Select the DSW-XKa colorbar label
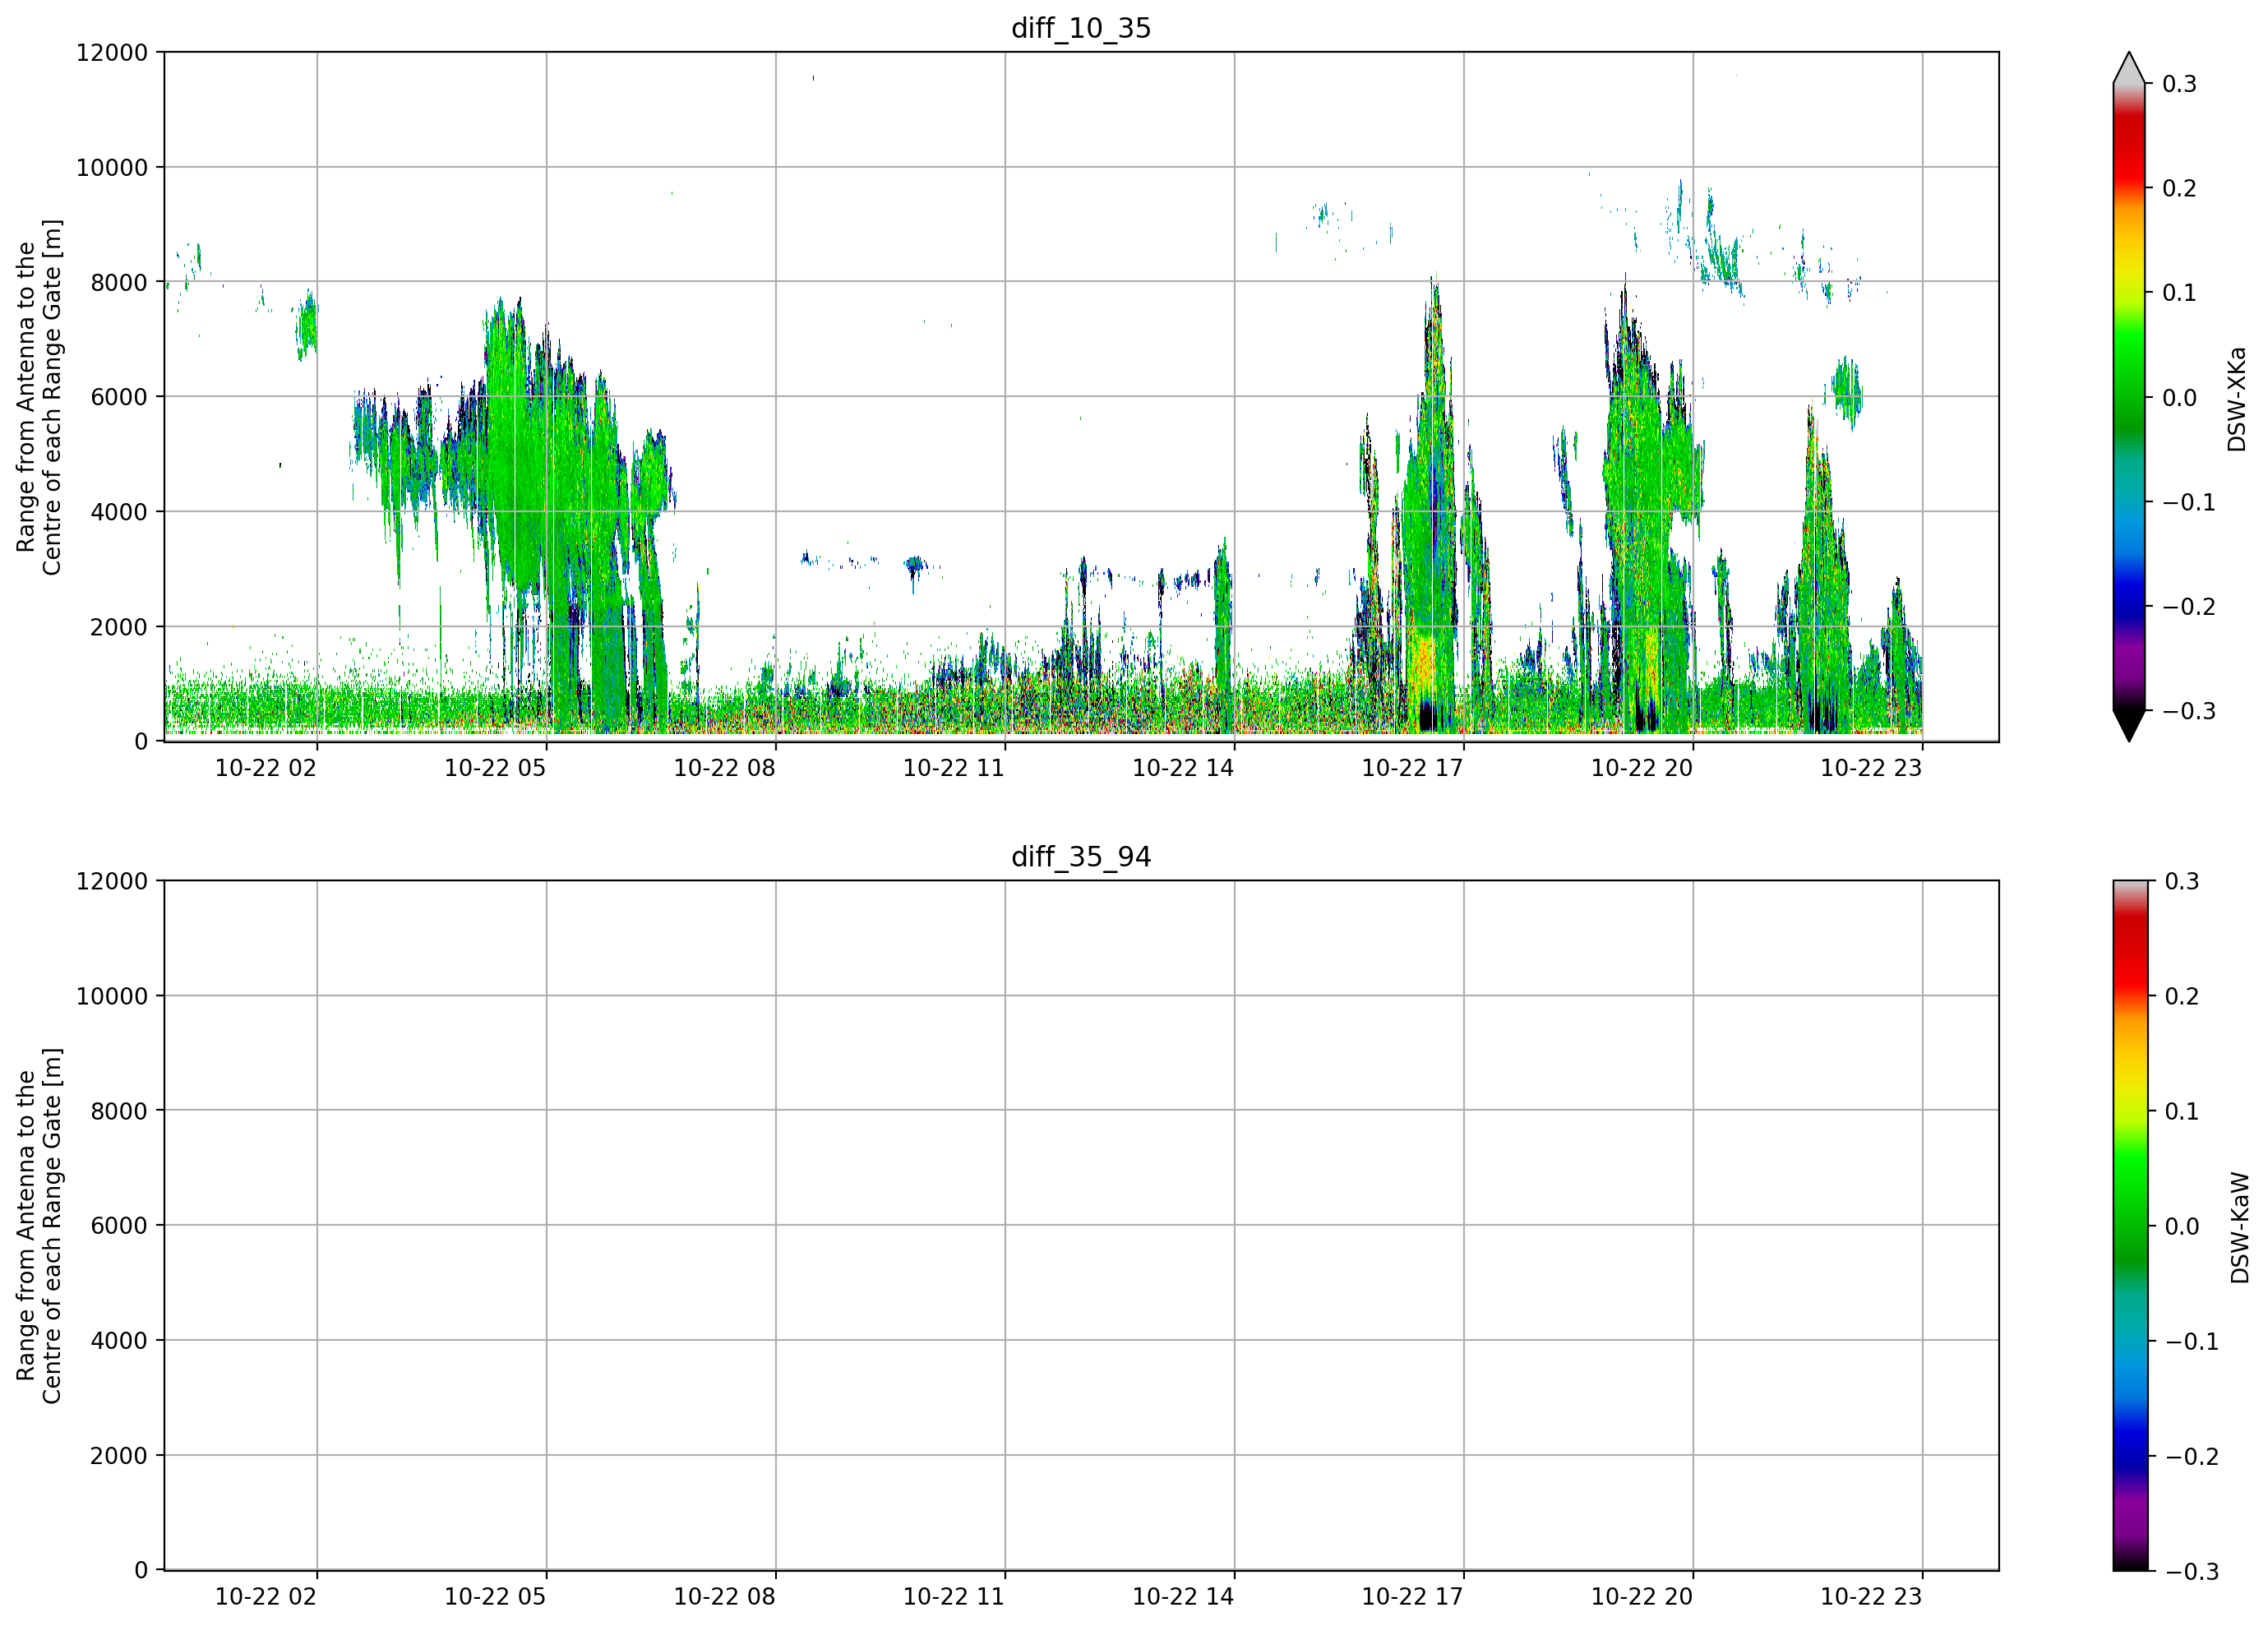This screenshot has width=2268, height=1626. [x=2237, y=399]
